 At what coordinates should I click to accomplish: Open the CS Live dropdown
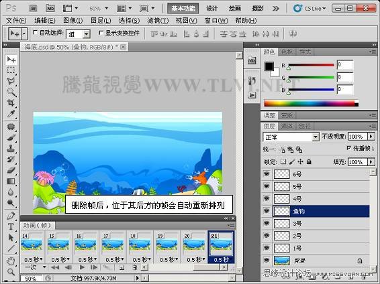(x=310, y=9)
